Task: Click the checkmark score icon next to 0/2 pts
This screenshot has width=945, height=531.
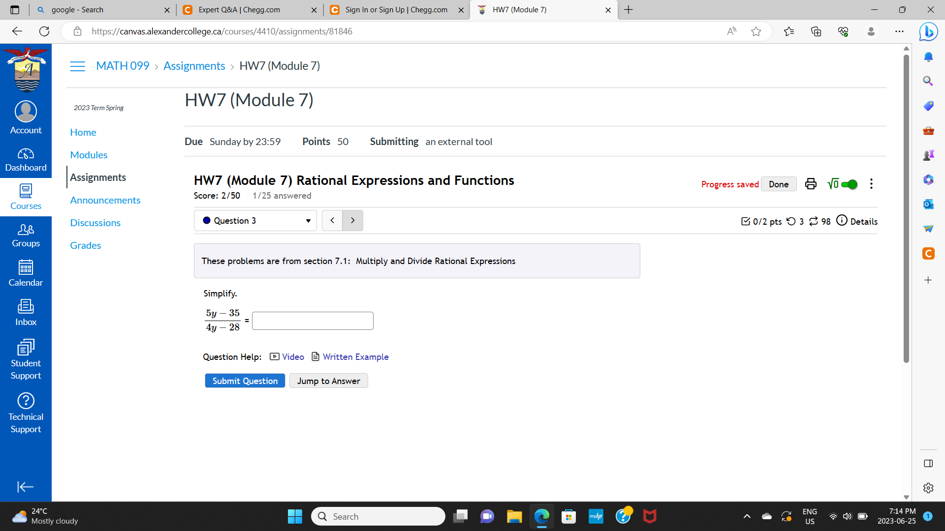Action: click(x=745, y=221)
